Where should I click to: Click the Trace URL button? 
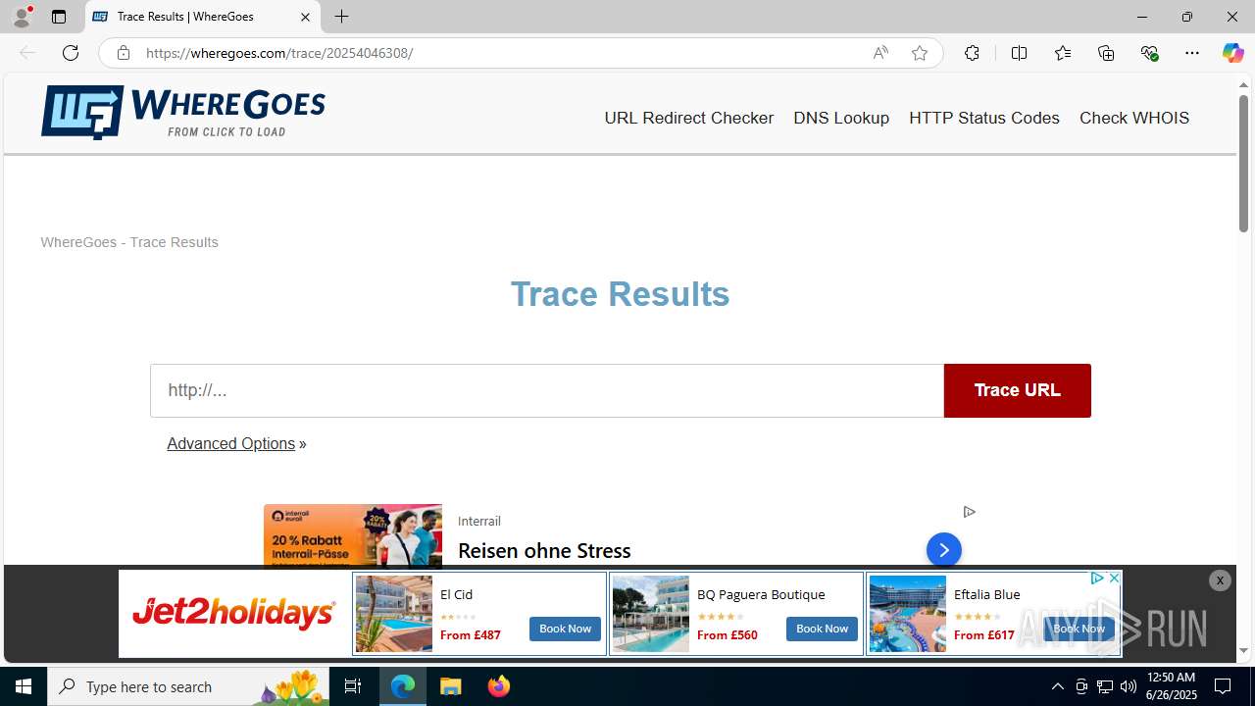[x=1018, y=390]
